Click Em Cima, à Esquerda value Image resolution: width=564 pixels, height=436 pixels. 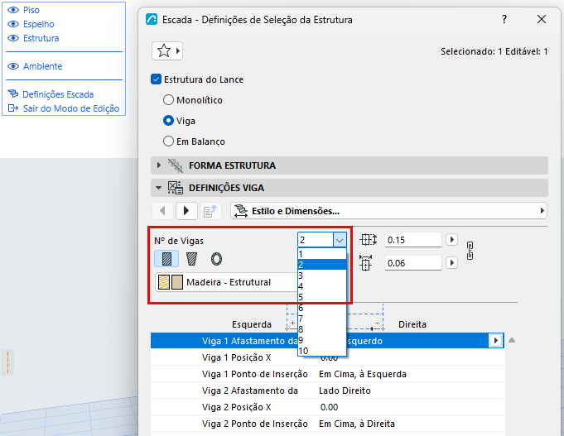pyautogui.click(x=363, y=374)
